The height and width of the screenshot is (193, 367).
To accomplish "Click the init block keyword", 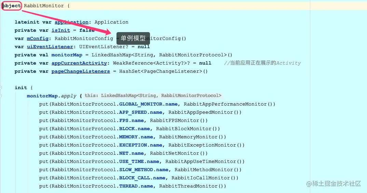I will (x=21, y=87).
